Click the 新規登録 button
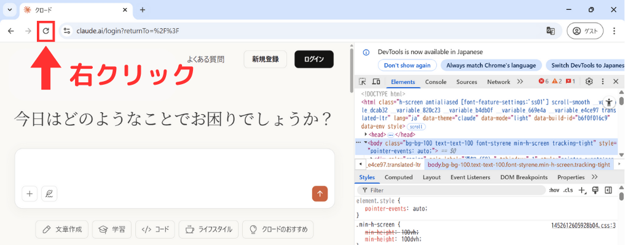Screen dimensions: 625x245 (x=265, y=60)
